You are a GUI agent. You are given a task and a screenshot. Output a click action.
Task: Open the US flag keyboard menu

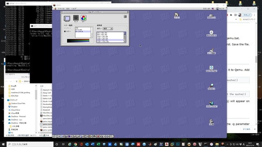[213, 9]
